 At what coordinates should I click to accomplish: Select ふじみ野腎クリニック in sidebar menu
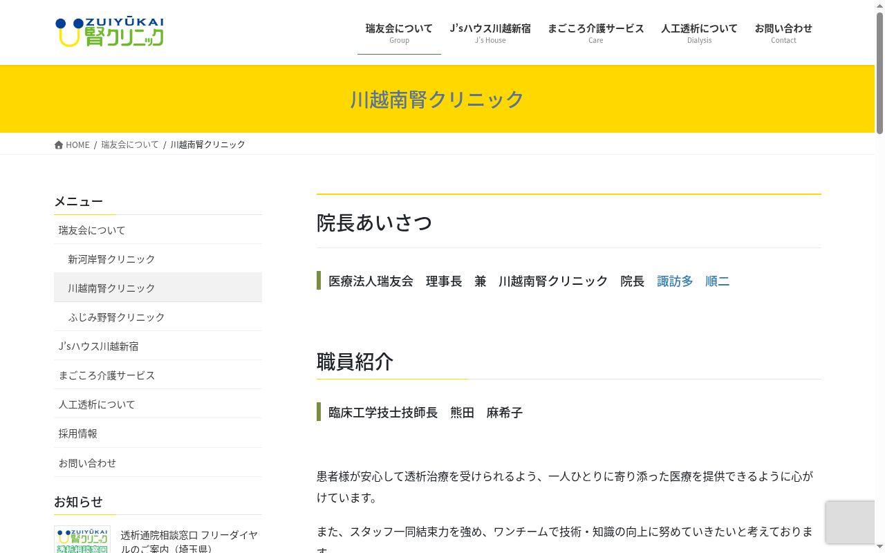(158, 317)
